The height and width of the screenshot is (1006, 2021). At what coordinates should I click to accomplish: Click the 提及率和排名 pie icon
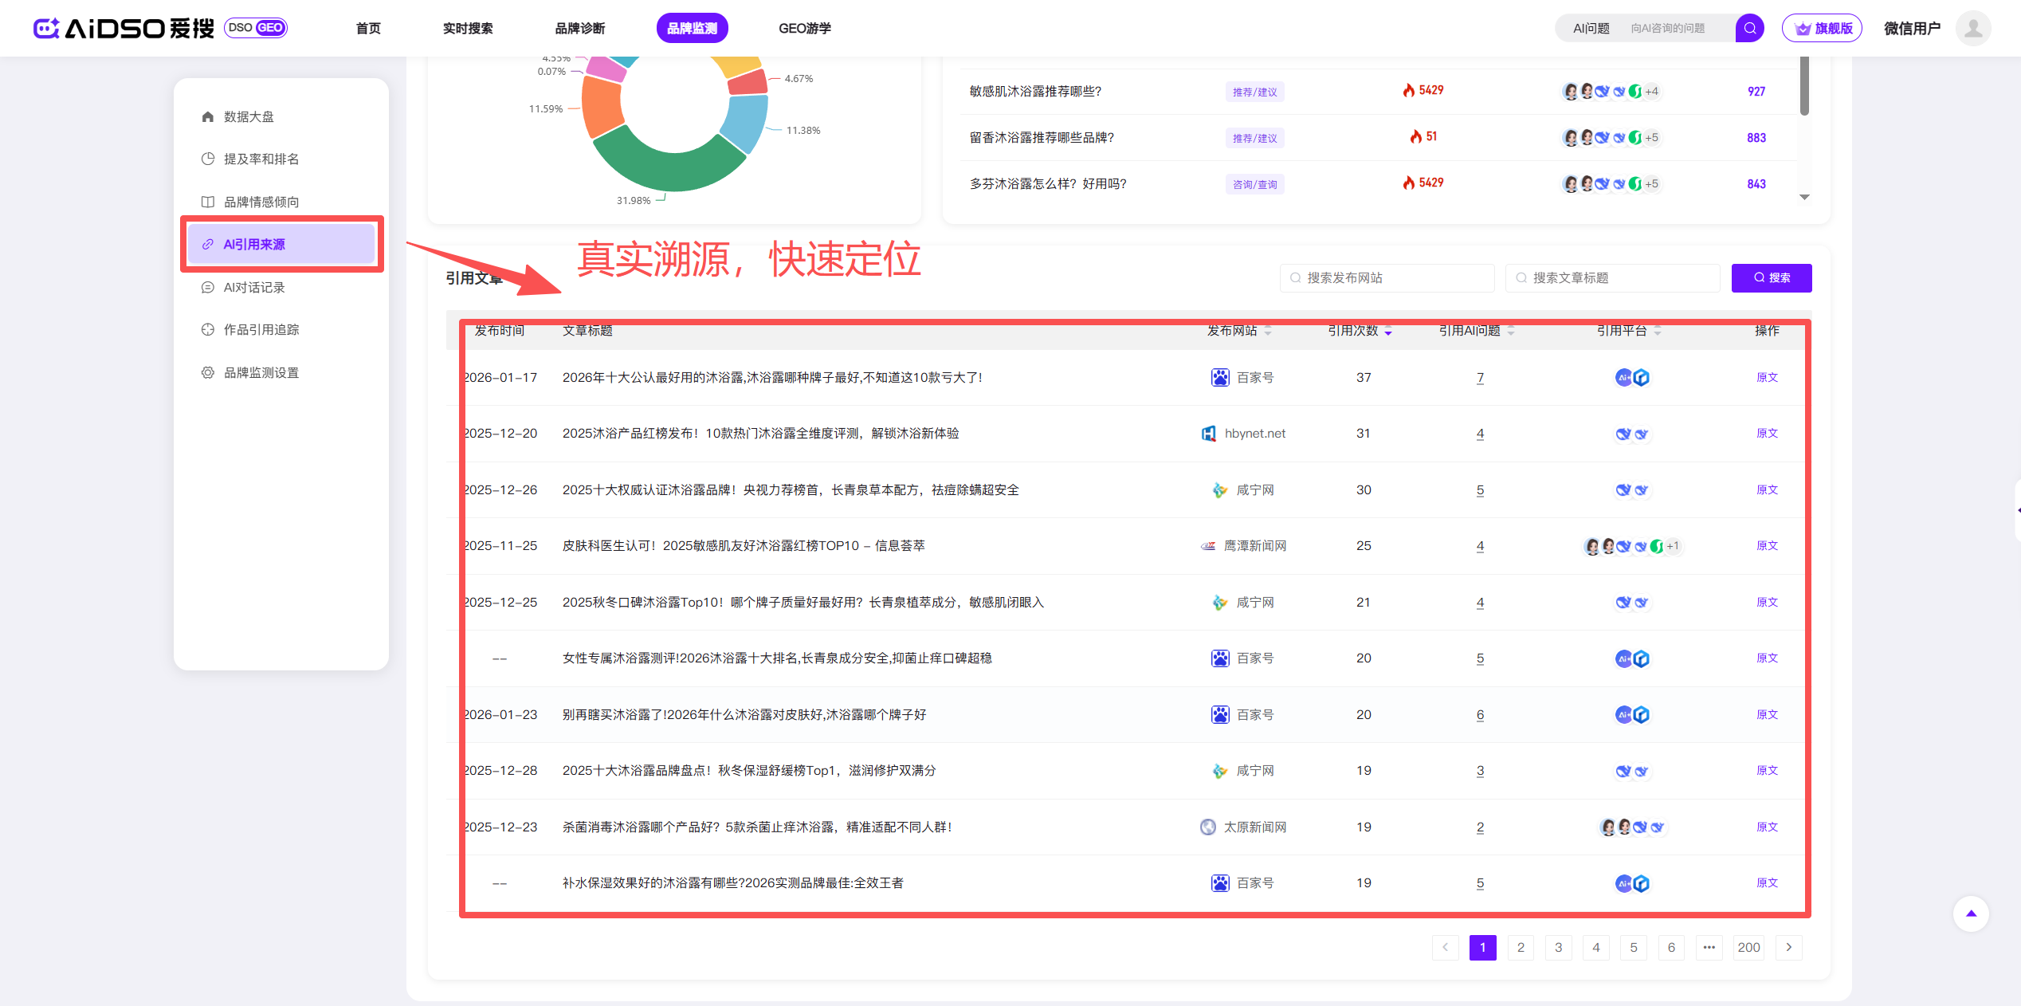click(x=208, y=159)
